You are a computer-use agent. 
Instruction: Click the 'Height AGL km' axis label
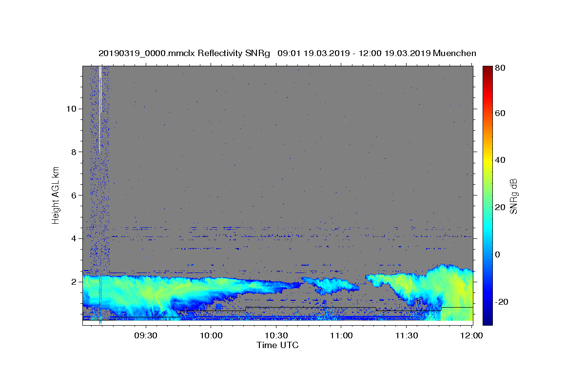tap(56, 195)
